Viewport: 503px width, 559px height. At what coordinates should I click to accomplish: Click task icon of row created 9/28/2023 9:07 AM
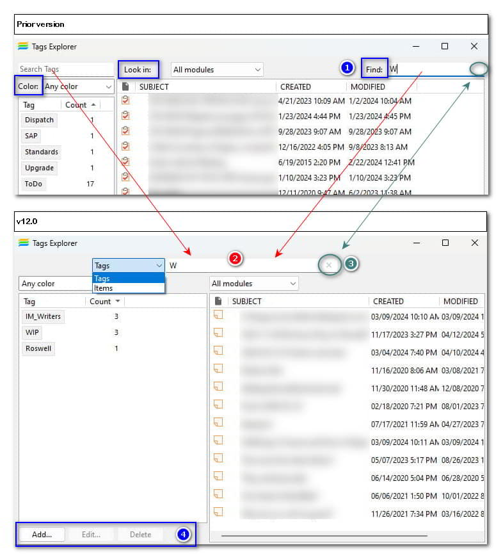pos(125,131)
